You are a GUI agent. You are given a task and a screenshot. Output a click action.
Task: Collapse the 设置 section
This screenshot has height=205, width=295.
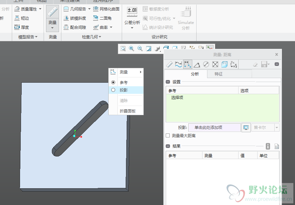[168, 82]
